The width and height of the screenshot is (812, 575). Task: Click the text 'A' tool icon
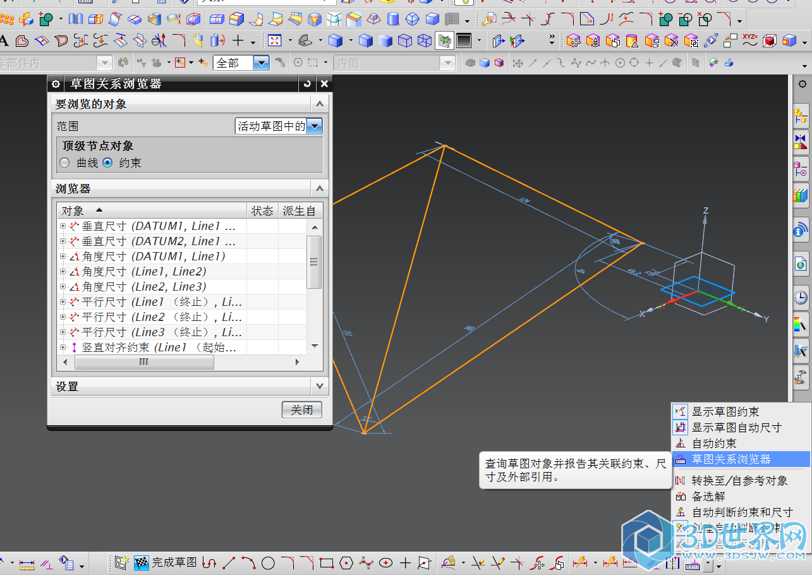click(x=4, y=41)
